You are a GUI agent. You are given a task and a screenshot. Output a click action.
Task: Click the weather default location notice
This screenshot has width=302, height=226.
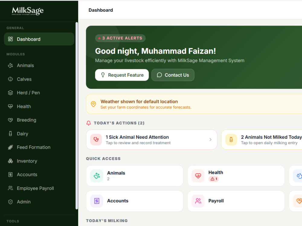point(194,104)
